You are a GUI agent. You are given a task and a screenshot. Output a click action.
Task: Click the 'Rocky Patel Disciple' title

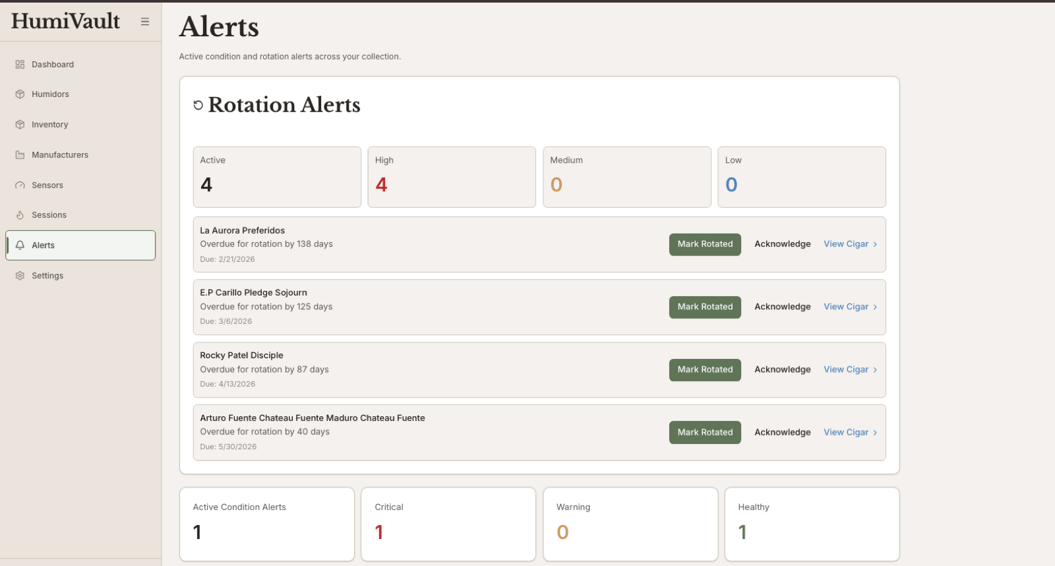pos(242,356)
